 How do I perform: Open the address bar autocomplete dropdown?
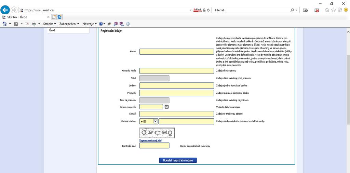(191, 10)
